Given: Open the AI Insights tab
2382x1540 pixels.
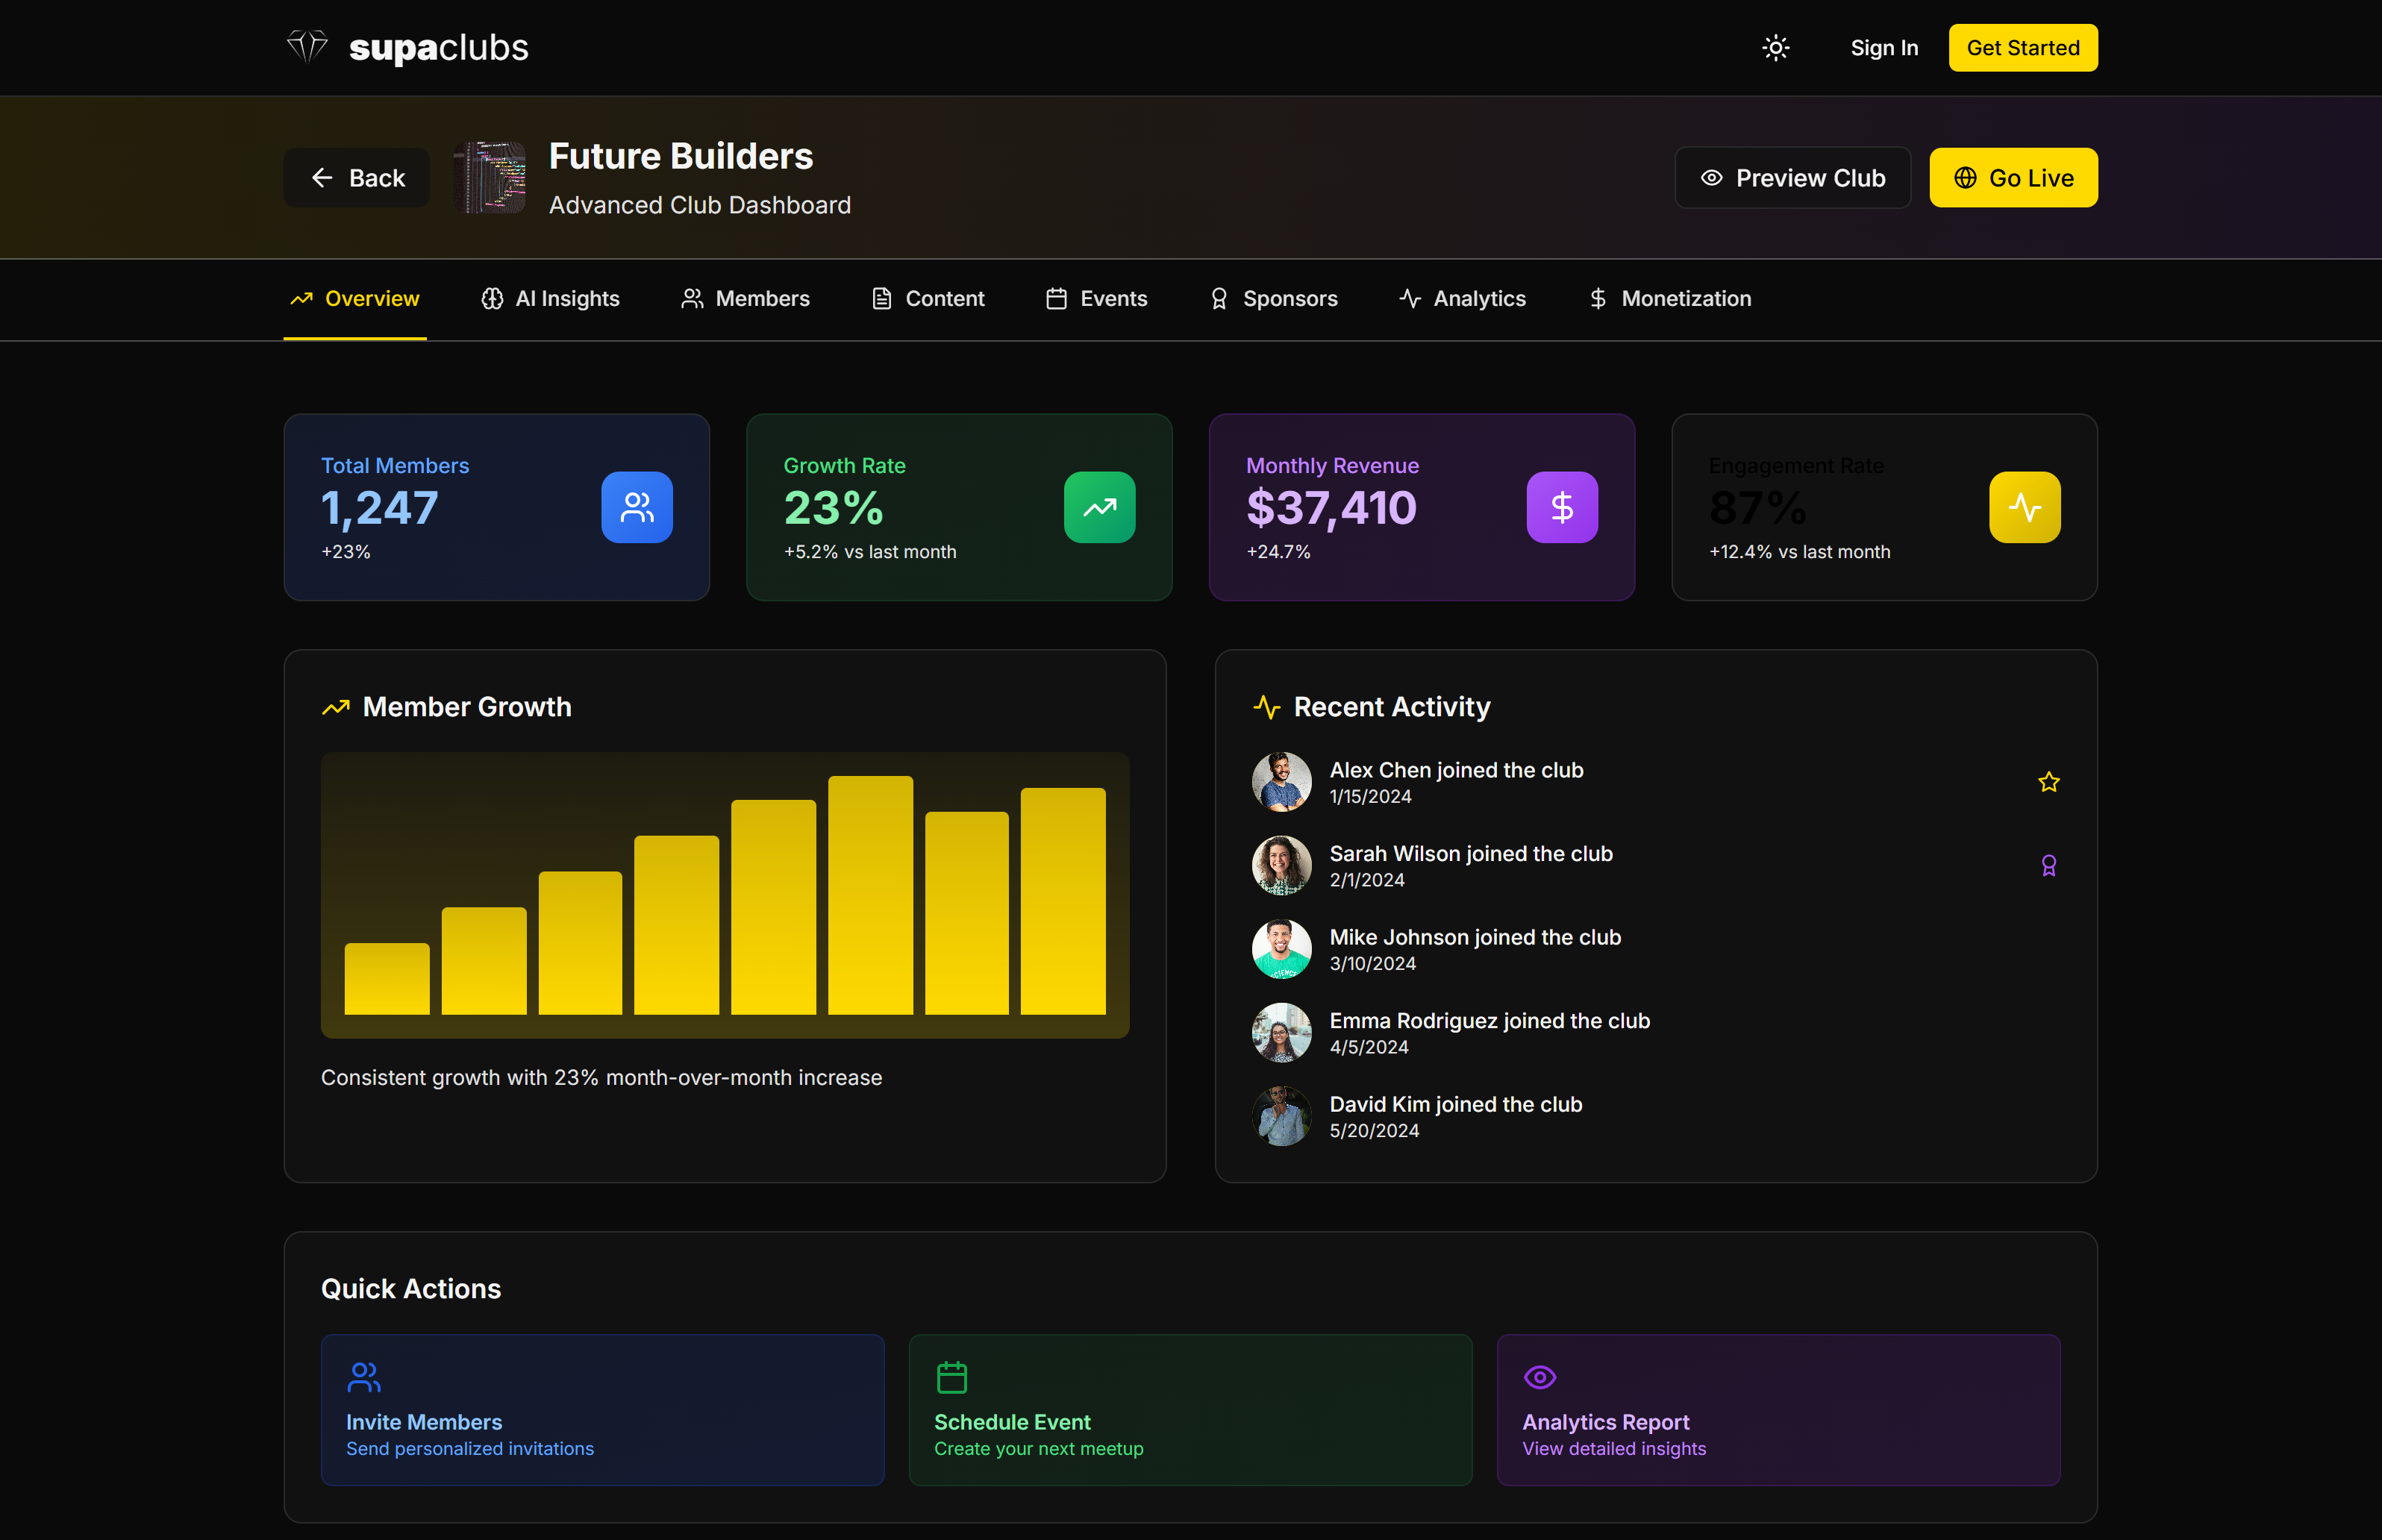Looking at the screenshot, I should pos(550,299).
